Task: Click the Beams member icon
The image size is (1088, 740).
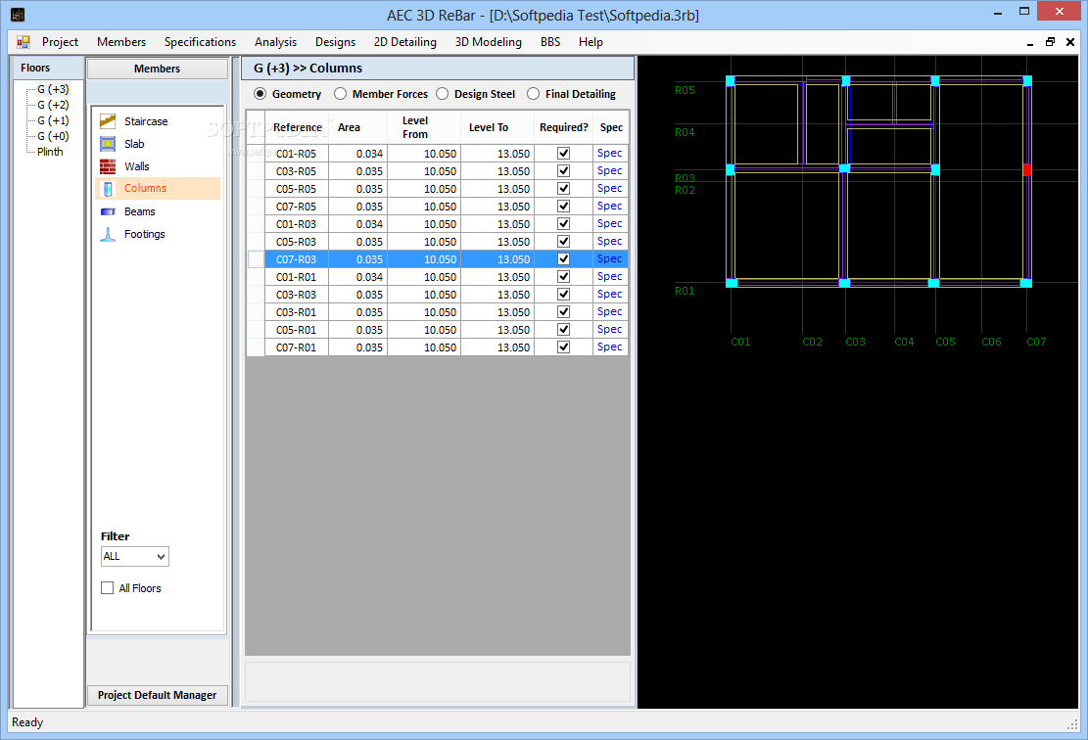Action: click(x=108, y=211)
